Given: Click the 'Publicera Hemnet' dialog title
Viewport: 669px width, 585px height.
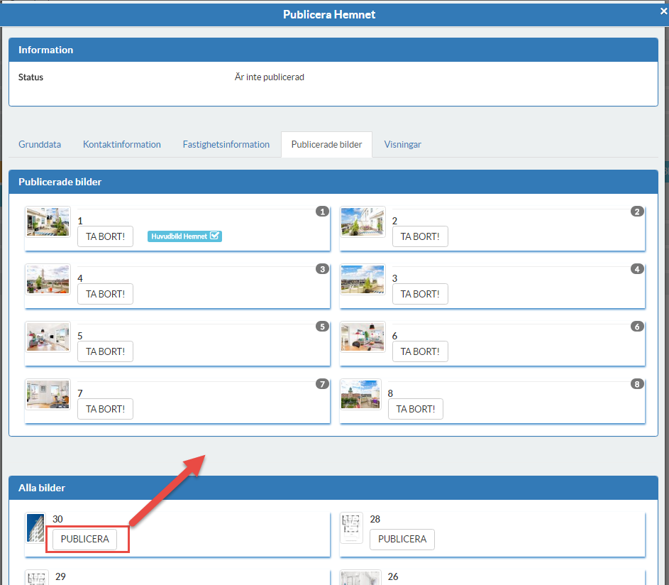Looking at the screenshot, I should (329, 14).
